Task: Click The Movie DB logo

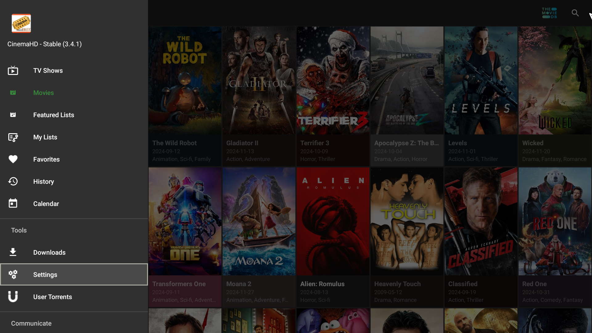Action: coord(549,13)
